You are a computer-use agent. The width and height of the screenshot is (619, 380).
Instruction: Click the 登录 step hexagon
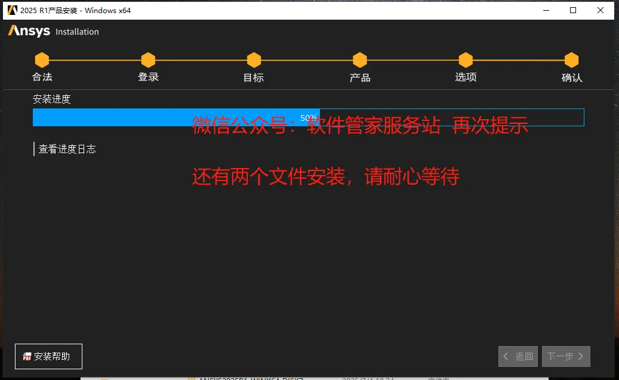[x=148, y=60]
